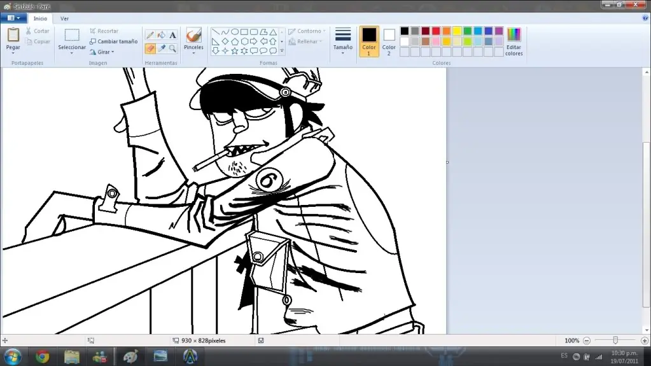Viewport: 651px width, 366px height.
Task: Click the Cortar button
Action: [38, 31]
